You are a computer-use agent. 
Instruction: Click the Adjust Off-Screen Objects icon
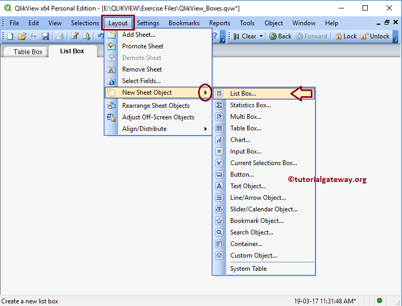(111, 117)
